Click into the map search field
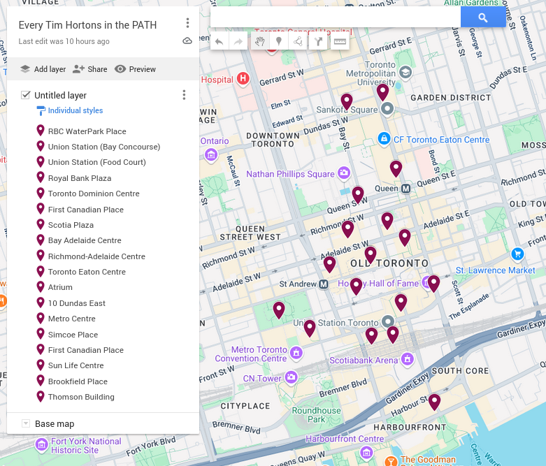Image resolution: width=546 pixels, height=466 pixels. pyautogui.click(x=336, y=17)
